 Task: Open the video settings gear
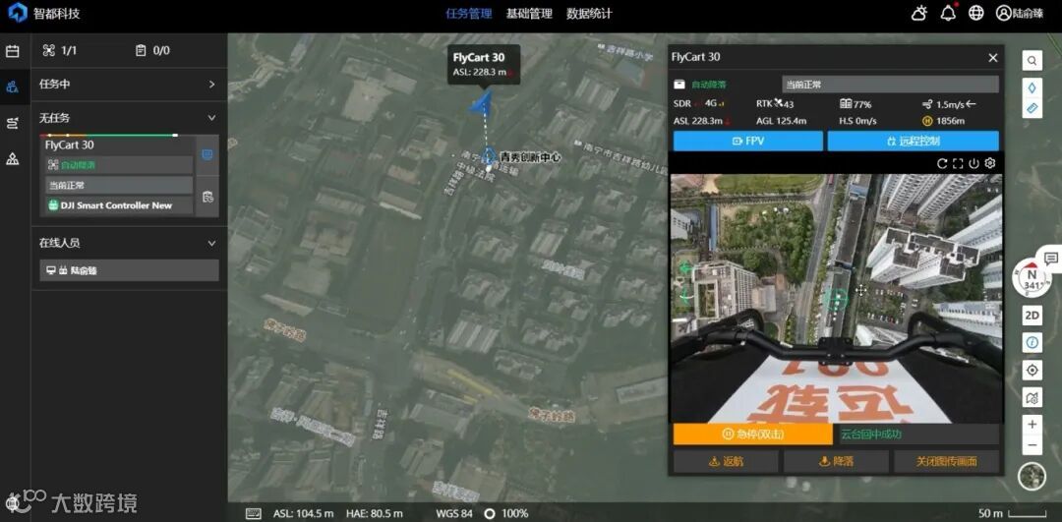click(990, 163)
